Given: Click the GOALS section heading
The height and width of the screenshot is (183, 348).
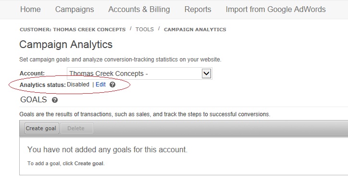Looking at the screenshot, I should tap(34, 100).
